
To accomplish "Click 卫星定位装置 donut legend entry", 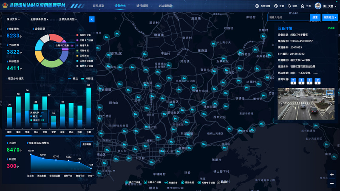I will click(x=85, y=61).
